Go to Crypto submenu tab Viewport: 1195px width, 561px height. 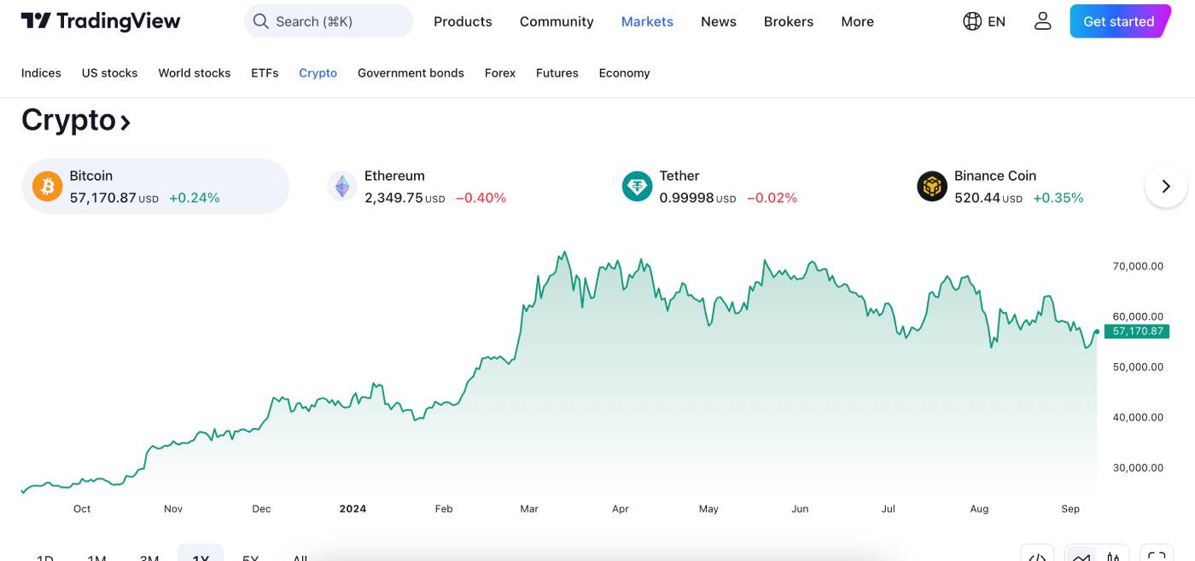coord(318,73)
